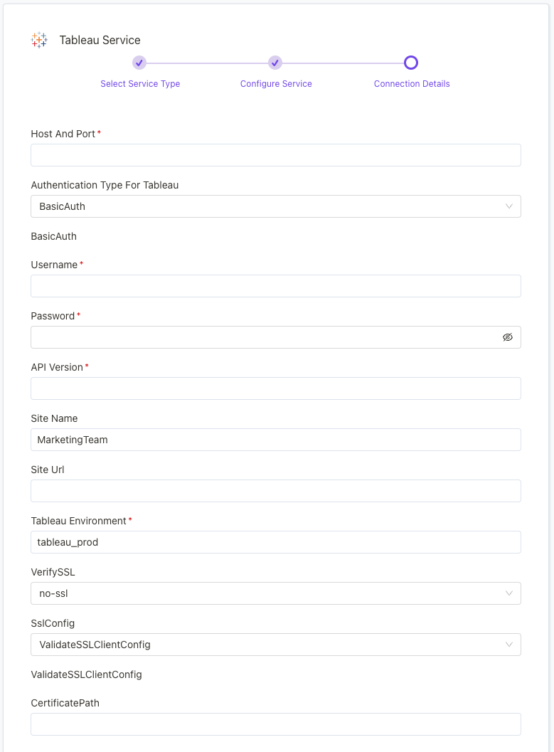This screenshot has width=554, height=752.
Task: Click the Site Url label
Action: 48,470
